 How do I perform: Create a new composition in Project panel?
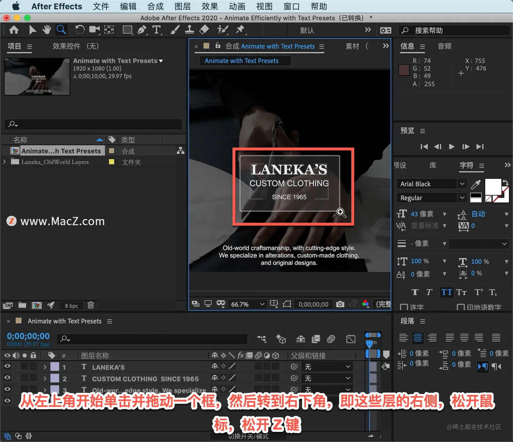click(37, 305)
